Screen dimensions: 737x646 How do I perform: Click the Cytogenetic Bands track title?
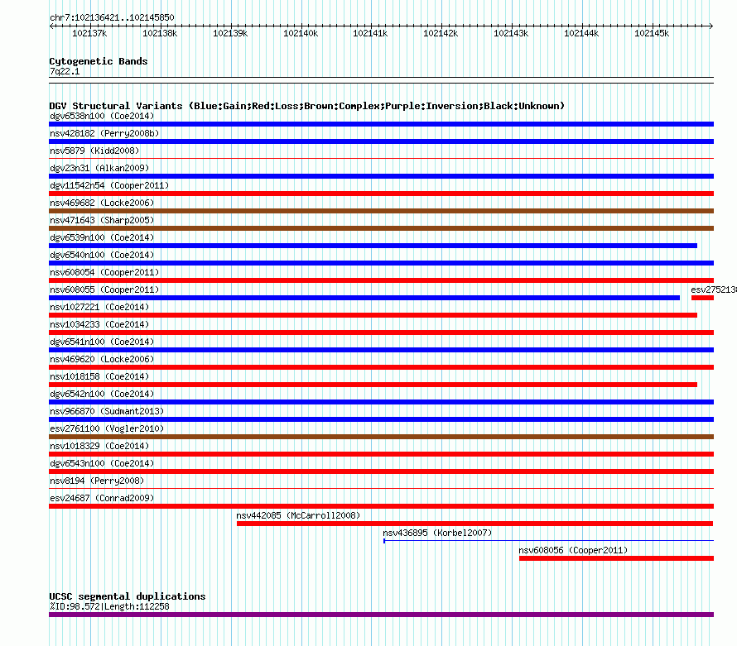(99, 61)
